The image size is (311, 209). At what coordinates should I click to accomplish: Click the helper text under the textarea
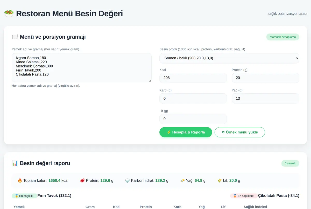pyautogui.click(x=46, y=86)
